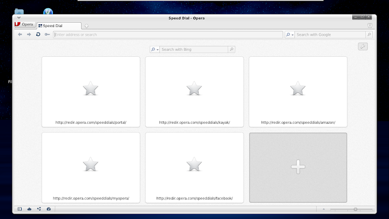Click the speeddials/facebook/ URL text
Viewport: 389px width, 219px height.
(x=194, y=198)
